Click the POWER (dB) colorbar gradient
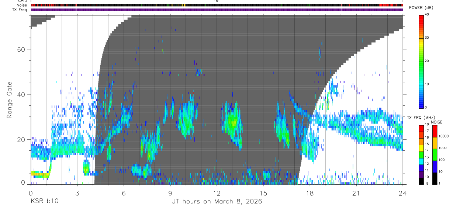This screenshot has height=209, width=453. coord(421,61)
